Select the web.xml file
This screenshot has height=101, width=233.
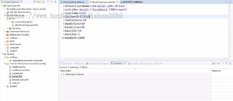[x=16, y=83]
